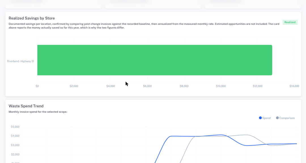Select the Riverbend - Highway 51 axis label
Viewport: 306px width, 163px height.
click(20, 61)
